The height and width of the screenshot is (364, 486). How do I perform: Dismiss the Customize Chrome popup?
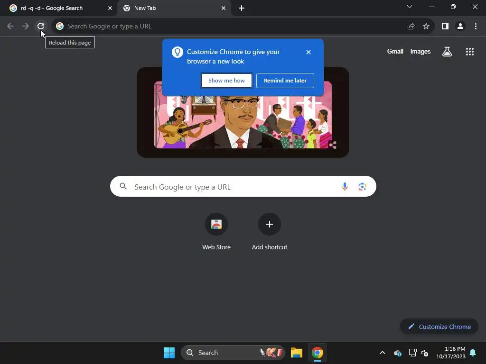[x=308, y=52]
